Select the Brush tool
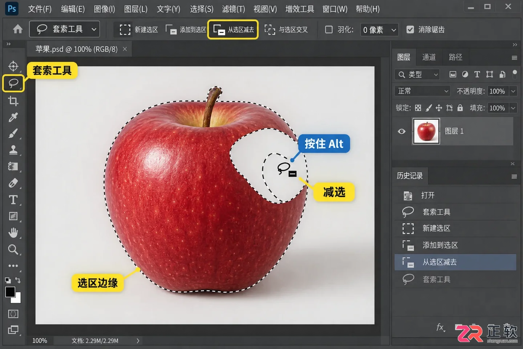 point(13,133)
